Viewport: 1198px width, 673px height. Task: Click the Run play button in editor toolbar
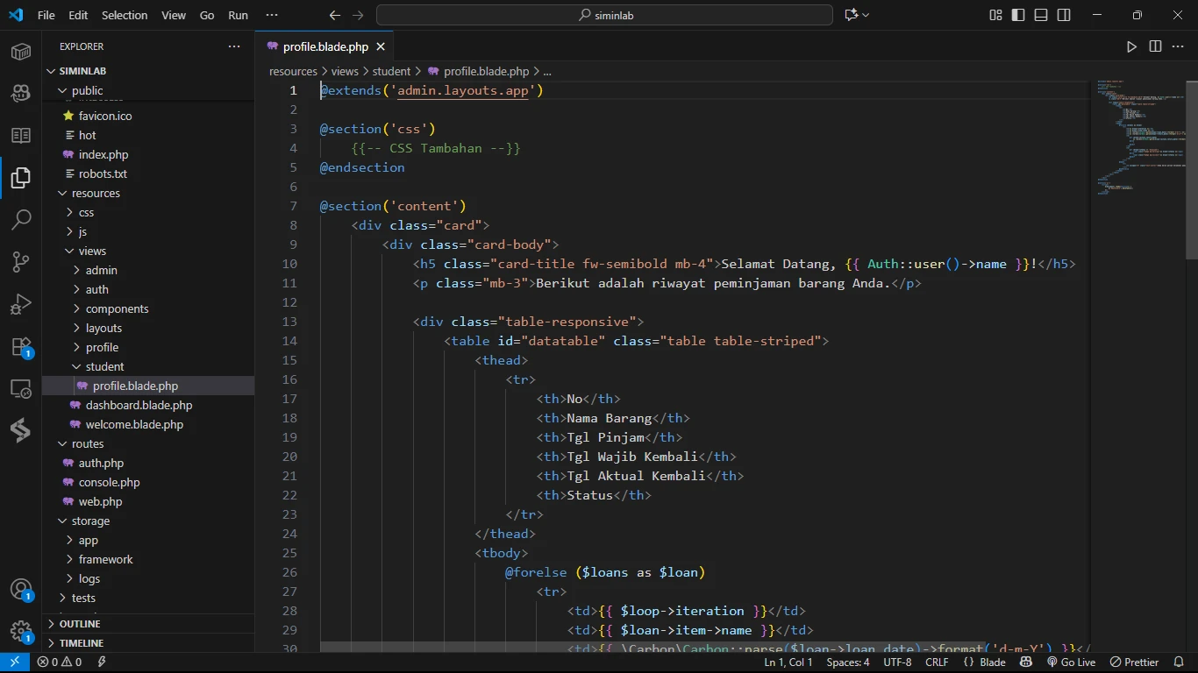[1131, 46]
